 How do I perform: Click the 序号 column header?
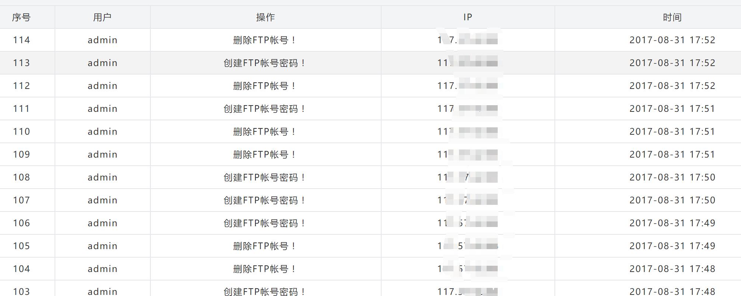click(x=21, y=17)
